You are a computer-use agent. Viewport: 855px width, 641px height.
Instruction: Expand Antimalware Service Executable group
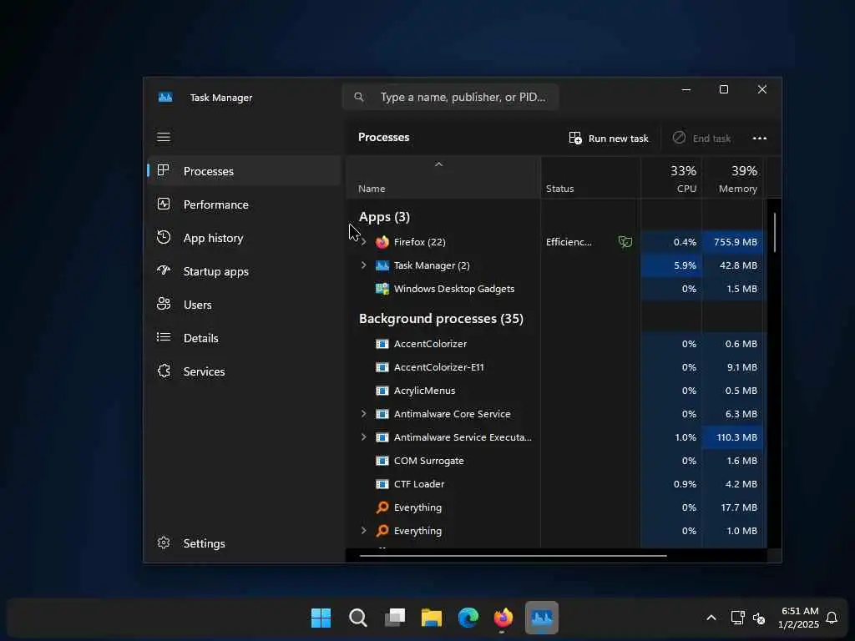[364, 437]
